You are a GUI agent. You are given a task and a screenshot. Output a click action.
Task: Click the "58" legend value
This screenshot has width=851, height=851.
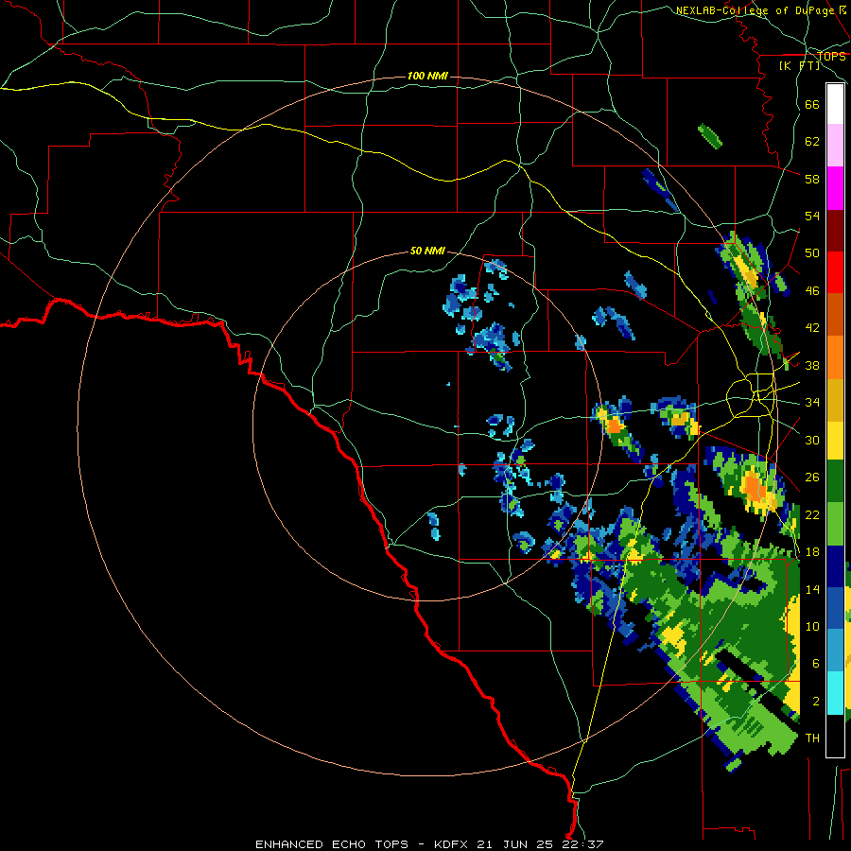coord(812,179)
